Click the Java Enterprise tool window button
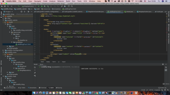This screenshot has width=170, height=95. (x=10, y=88)
